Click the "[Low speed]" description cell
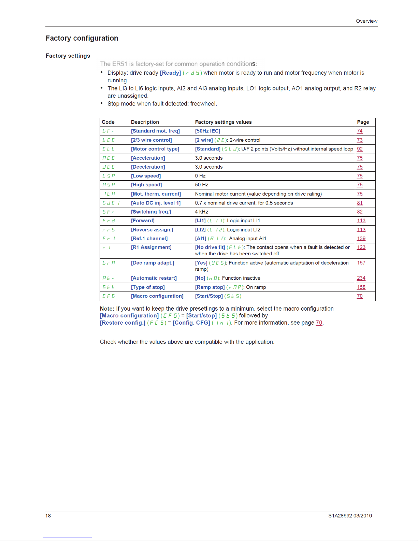Viewport: 418px width, 541px height. tap(146, 176)
